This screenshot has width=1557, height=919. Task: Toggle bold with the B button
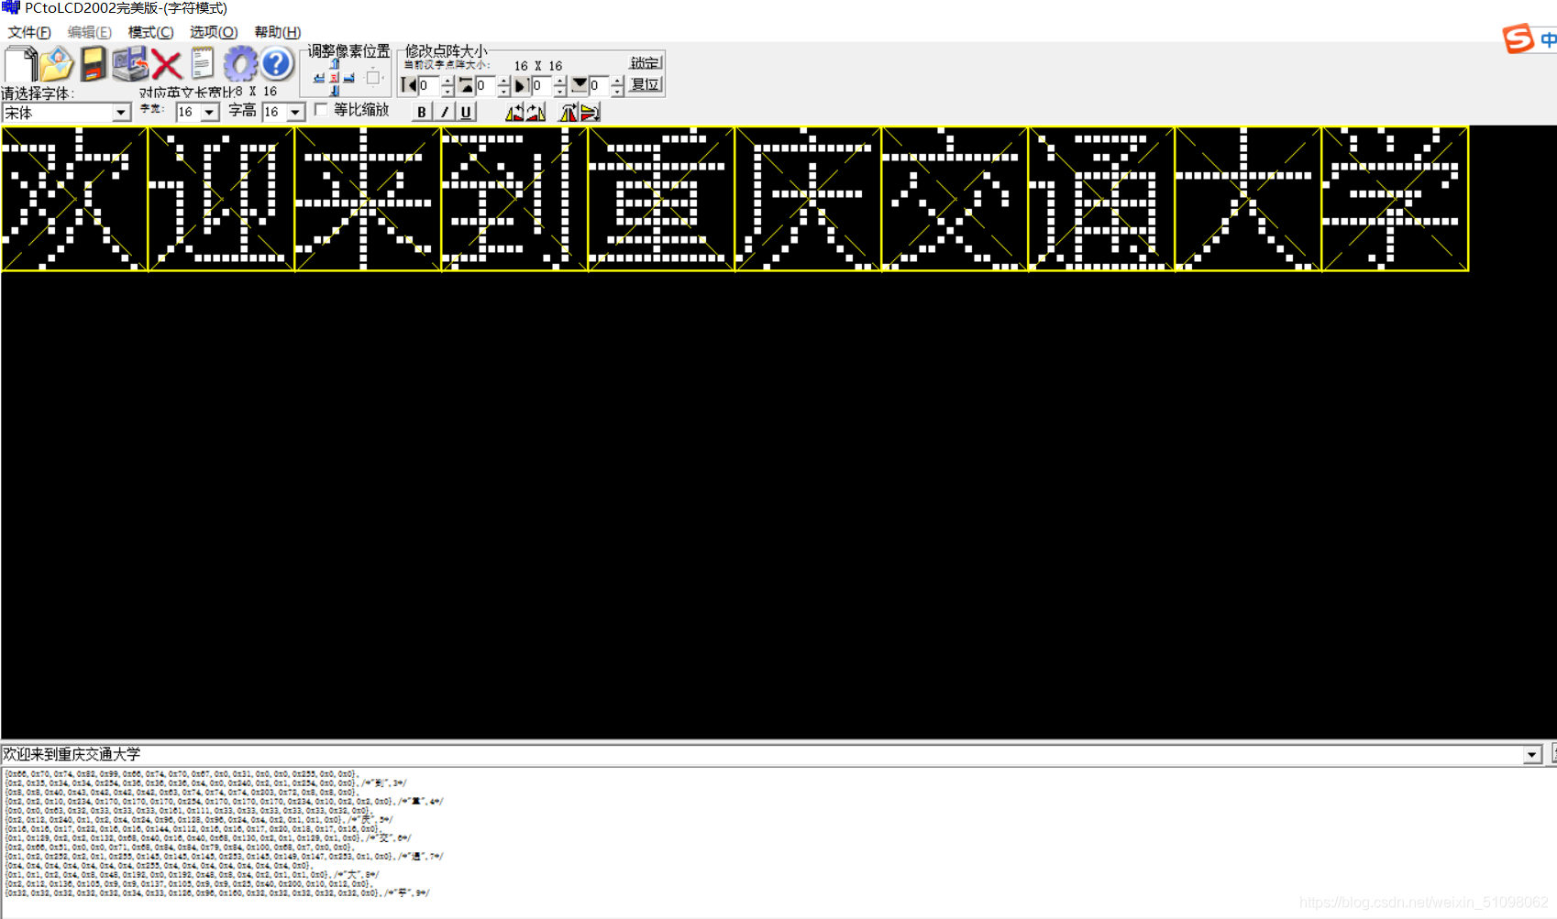tap(422, 112)
